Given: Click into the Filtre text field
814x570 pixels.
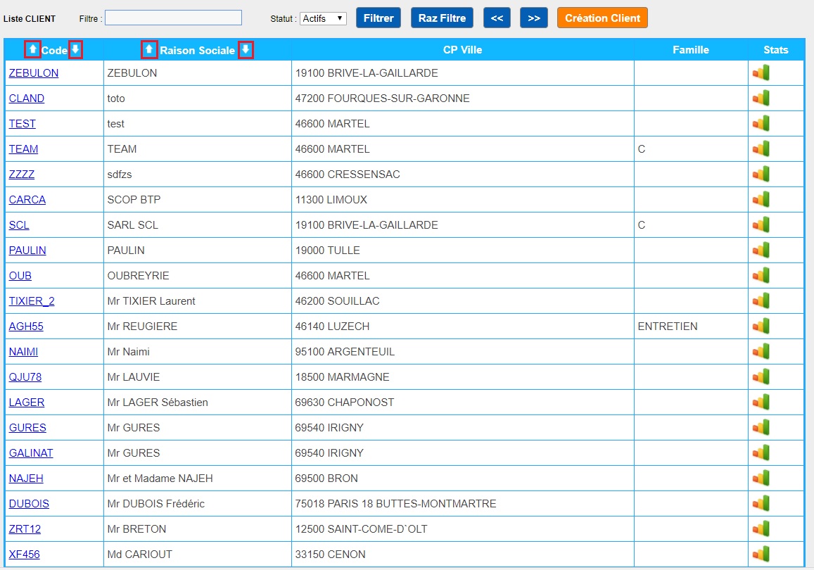Looking at the screenshot, I should click(x=173, y=18).
